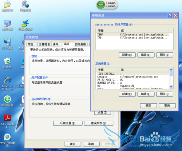Click 删除(D) under user variables
182x151 pixels.
click(x=165, y=55)
